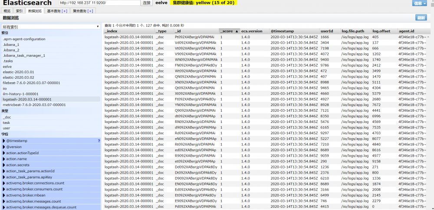Image resolution: width=434 pixels, height=210 pixels.
Task: Expand the action.secrets field
Action: click(4, 165)
